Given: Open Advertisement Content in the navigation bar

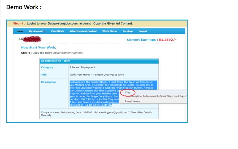Looking at the screenshot, I should pyautogui.click(x=83, y=31).
